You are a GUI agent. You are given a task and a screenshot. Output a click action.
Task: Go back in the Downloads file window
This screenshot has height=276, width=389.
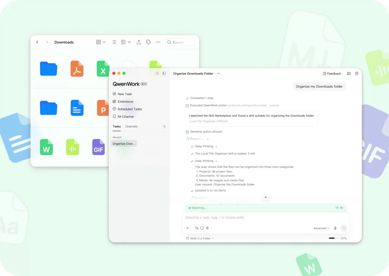click(37, 42)
